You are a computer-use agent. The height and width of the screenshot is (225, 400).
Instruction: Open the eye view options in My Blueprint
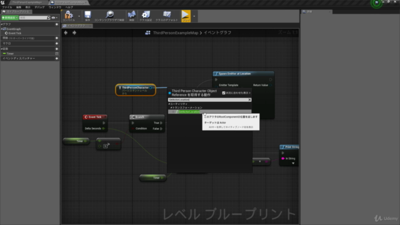click(54, 17)
